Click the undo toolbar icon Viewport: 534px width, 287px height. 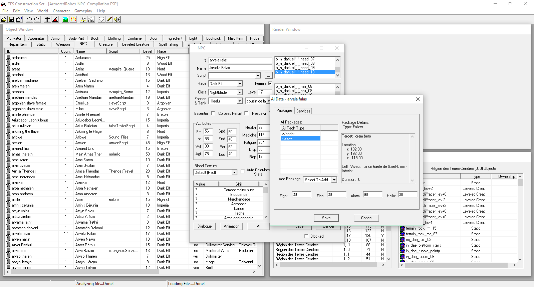[x=29, y=19]
